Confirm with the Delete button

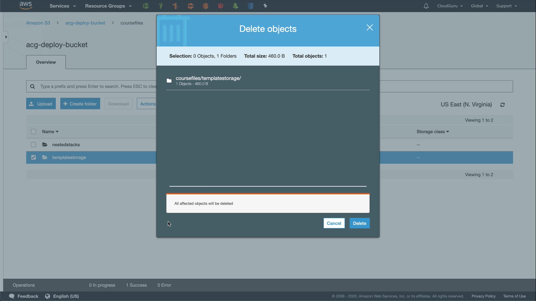pos(359,223)
